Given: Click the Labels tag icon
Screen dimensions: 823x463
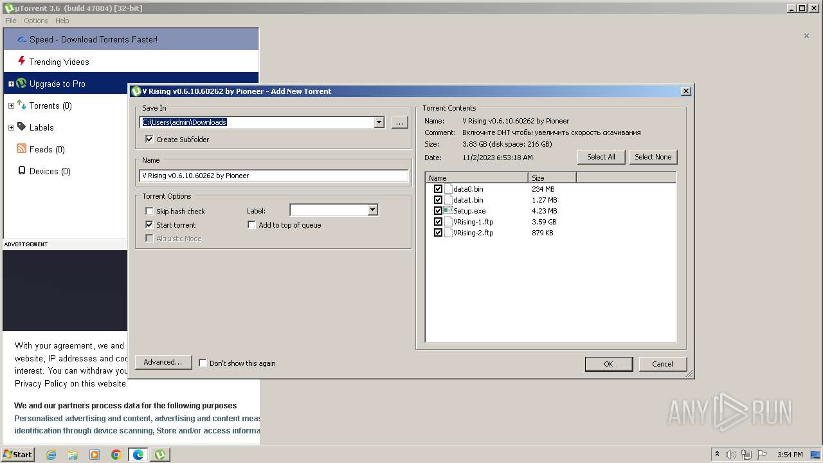Looking at the screenshot, I should pyautogui.click(x=21, y=127).
